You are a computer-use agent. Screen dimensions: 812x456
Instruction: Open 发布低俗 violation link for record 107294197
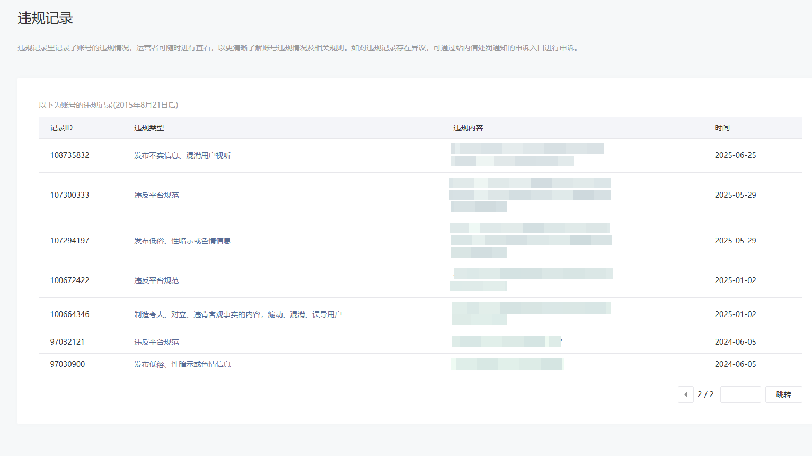pos(182,241)
